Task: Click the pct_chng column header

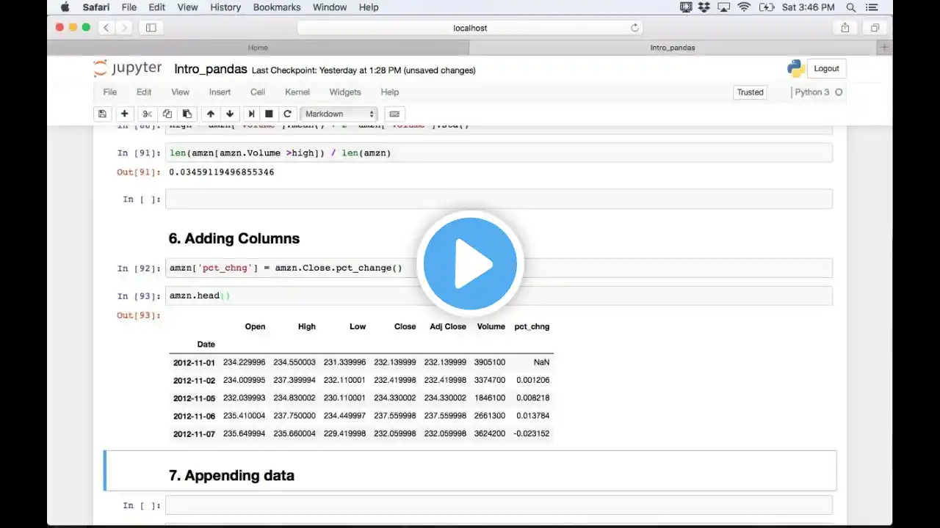Action: coord(532,326)
